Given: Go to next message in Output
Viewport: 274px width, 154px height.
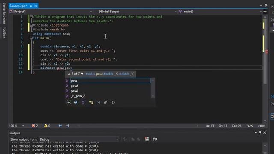Looking at the screenshot, I should point(139,139).
